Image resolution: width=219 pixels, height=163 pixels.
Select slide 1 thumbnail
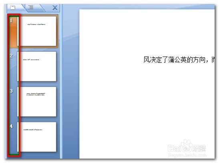(37, 31)
